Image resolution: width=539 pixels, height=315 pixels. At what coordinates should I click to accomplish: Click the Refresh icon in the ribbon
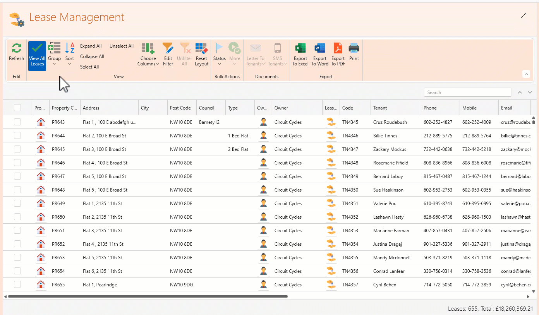pyautogui.click(x=16, y=48)
